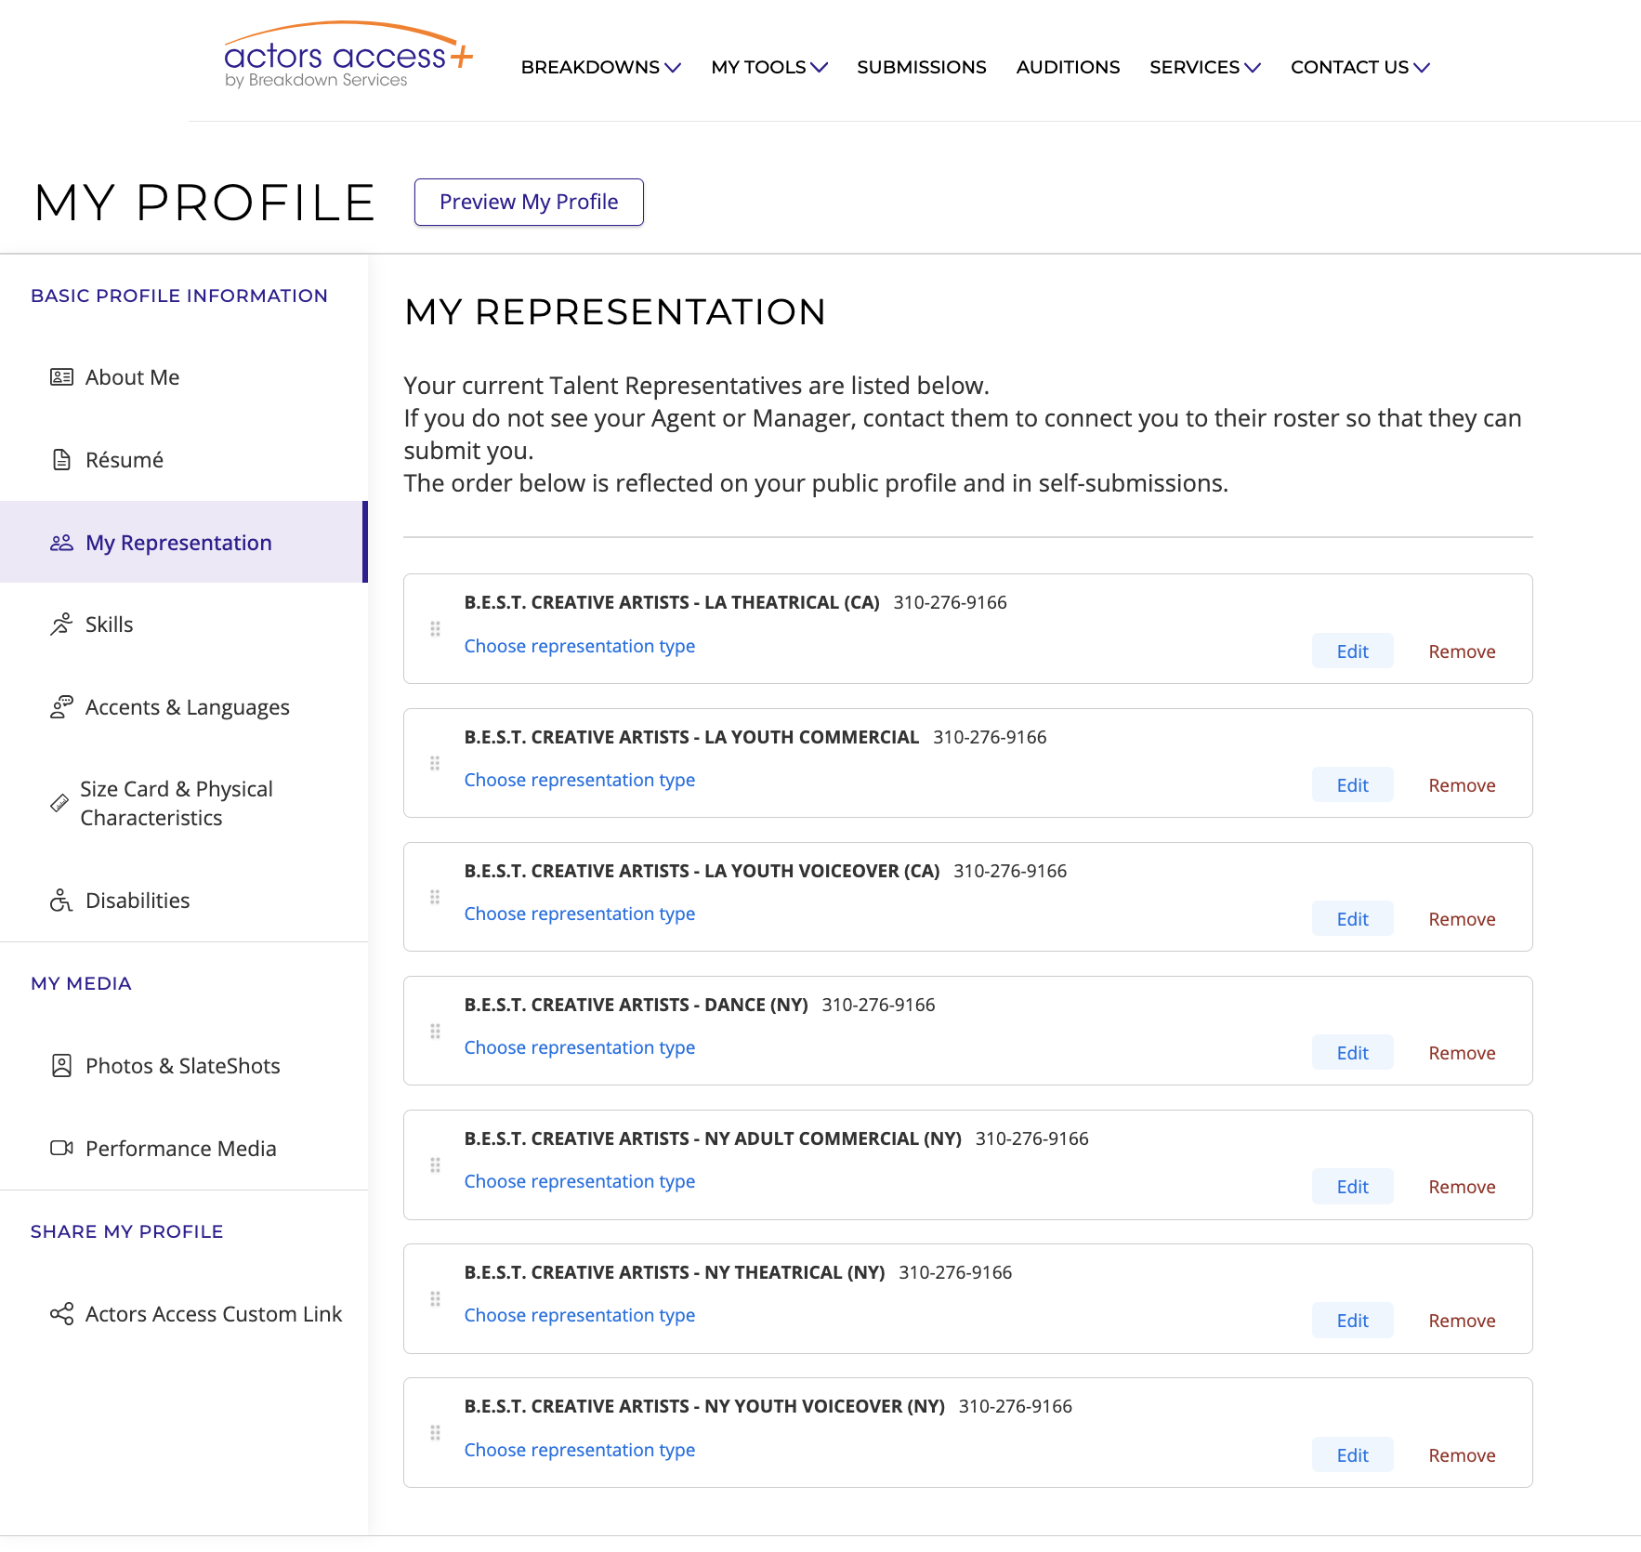Click the My Media heading
The height and width of the screenshot is (1552, 1641).
(x=81, y=983)
